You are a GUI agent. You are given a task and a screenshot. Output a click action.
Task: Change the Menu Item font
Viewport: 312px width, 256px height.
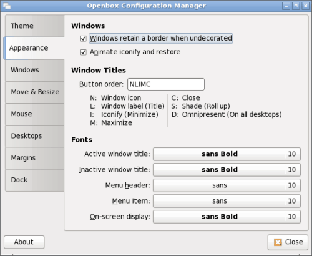click(227, 201)
